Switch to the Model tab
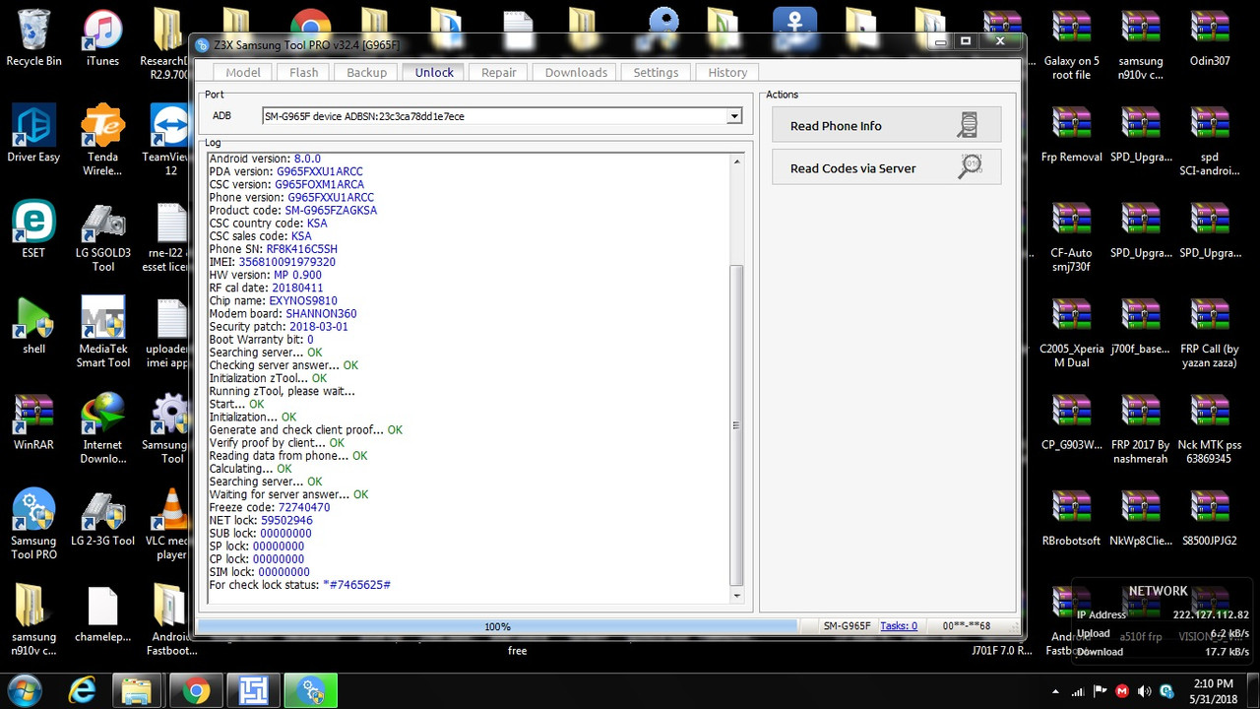 pyautogui.click(x=243, y=72)
